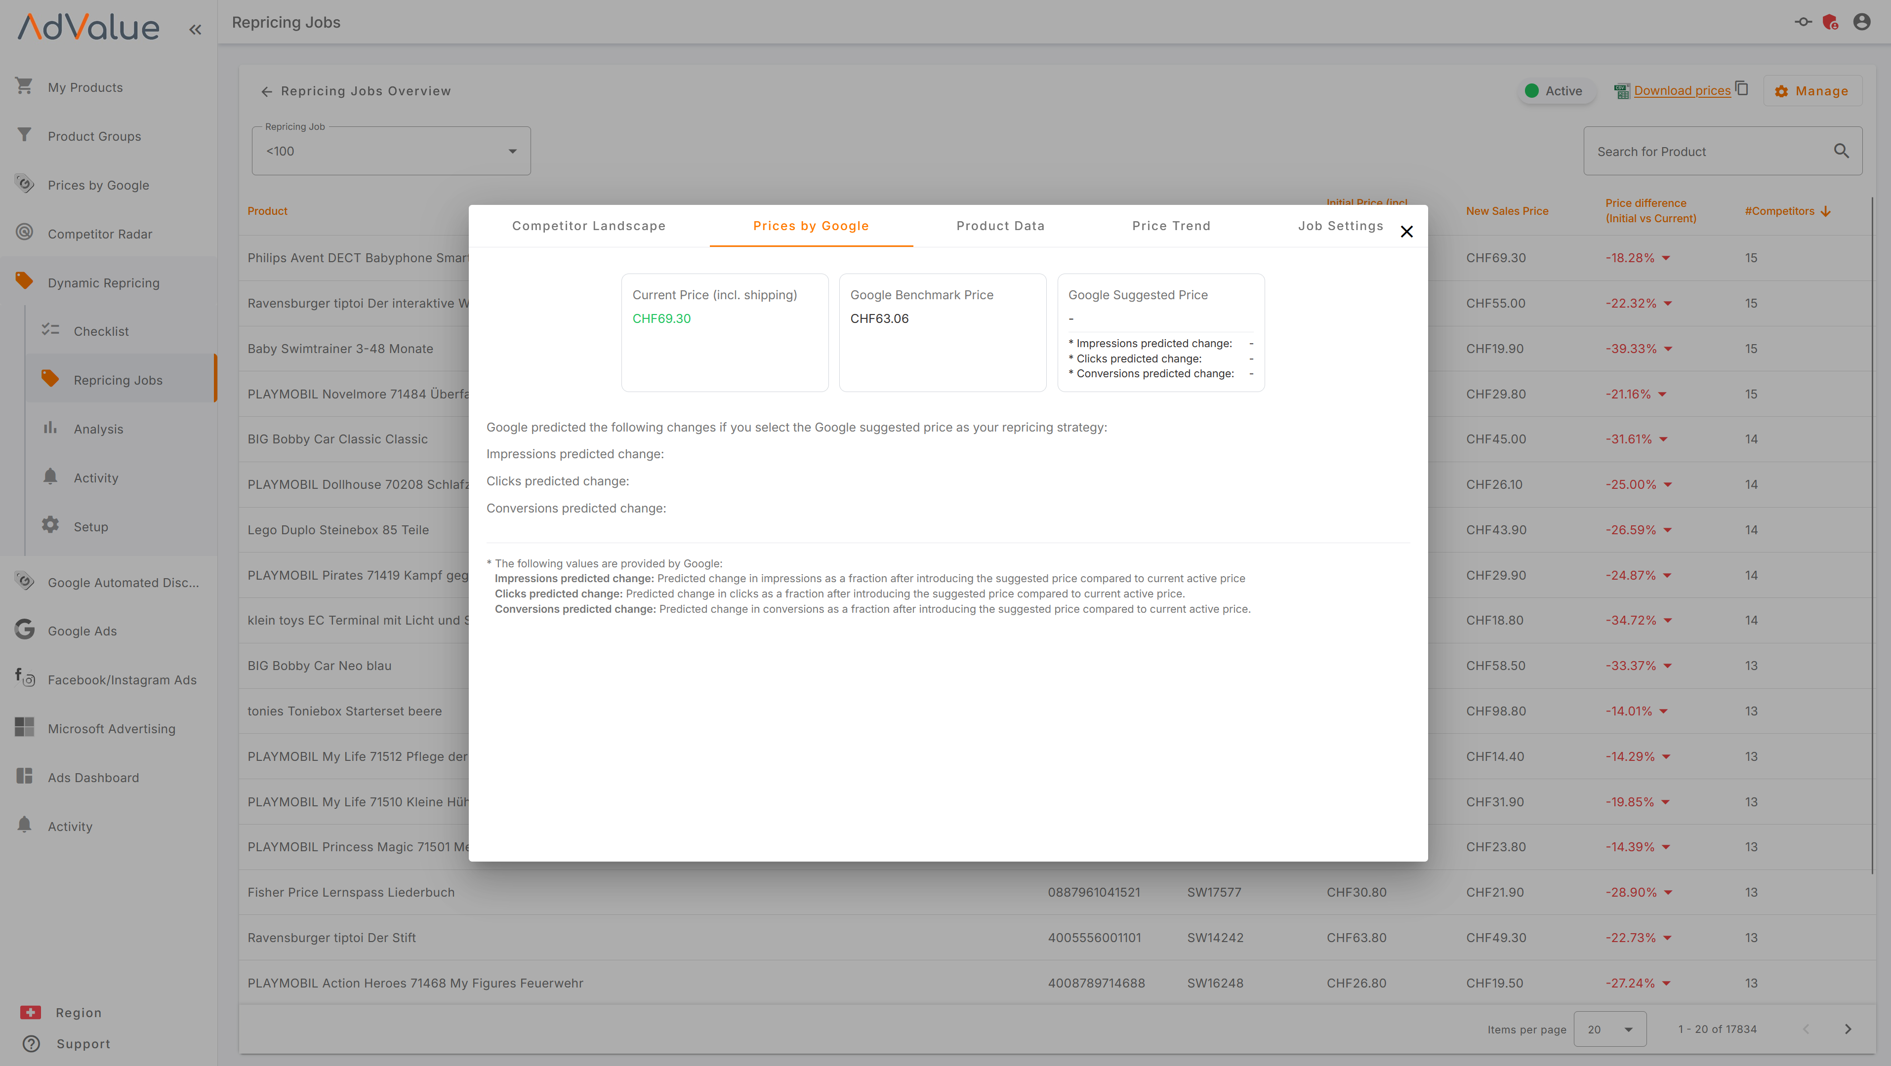Viewport: 1891px width, 1066px height.
Task: Select Fisher Price Lernspass Liederbuch row
Action: (x=1056, y=892)
